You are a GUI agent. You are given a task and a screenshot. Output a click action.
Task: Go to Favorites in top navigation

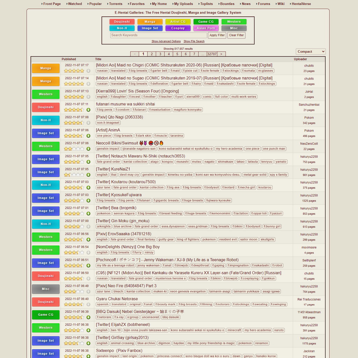pos(136,4)
